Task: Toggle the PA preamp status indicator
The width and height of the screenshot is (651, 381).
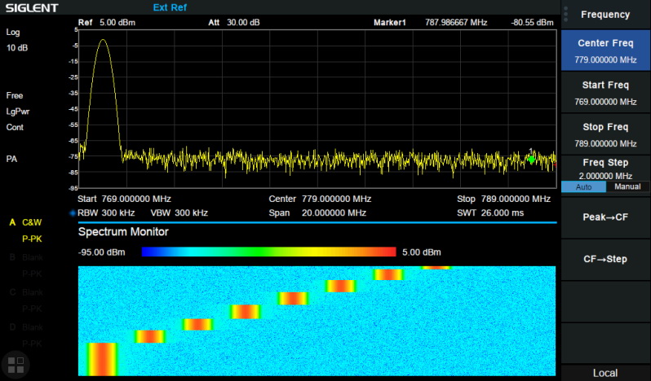Action: tap(11, 159)
